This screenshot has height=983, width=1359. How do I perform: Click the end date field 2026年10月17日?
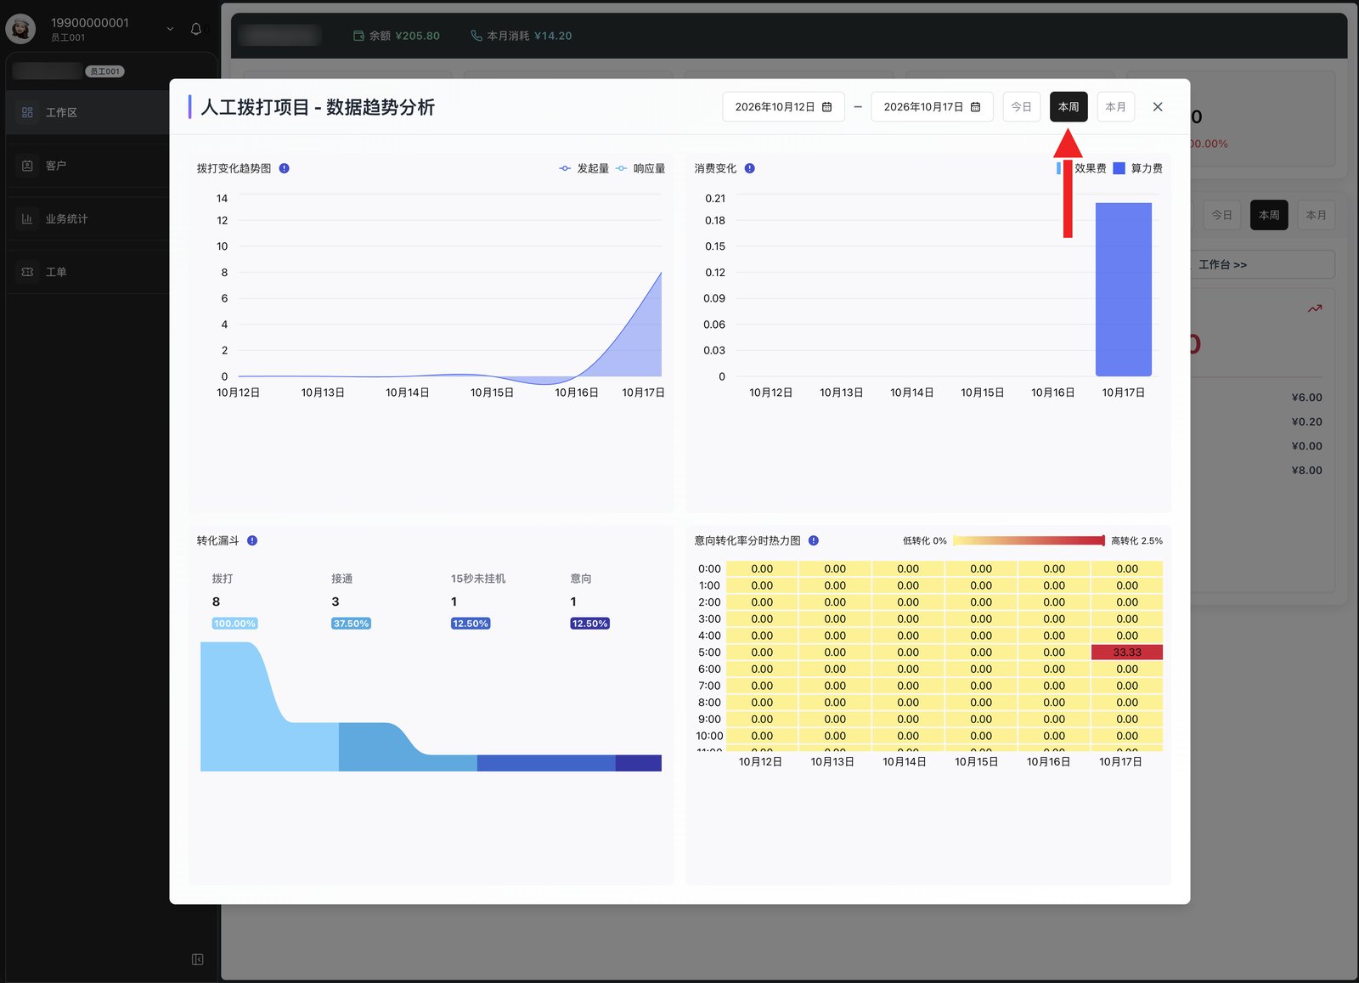[x=932, y=107]
